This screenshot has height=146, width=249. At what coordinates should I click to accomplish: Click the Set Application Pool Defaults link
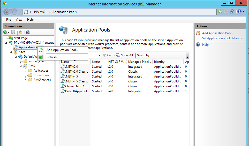click(223, 38)
